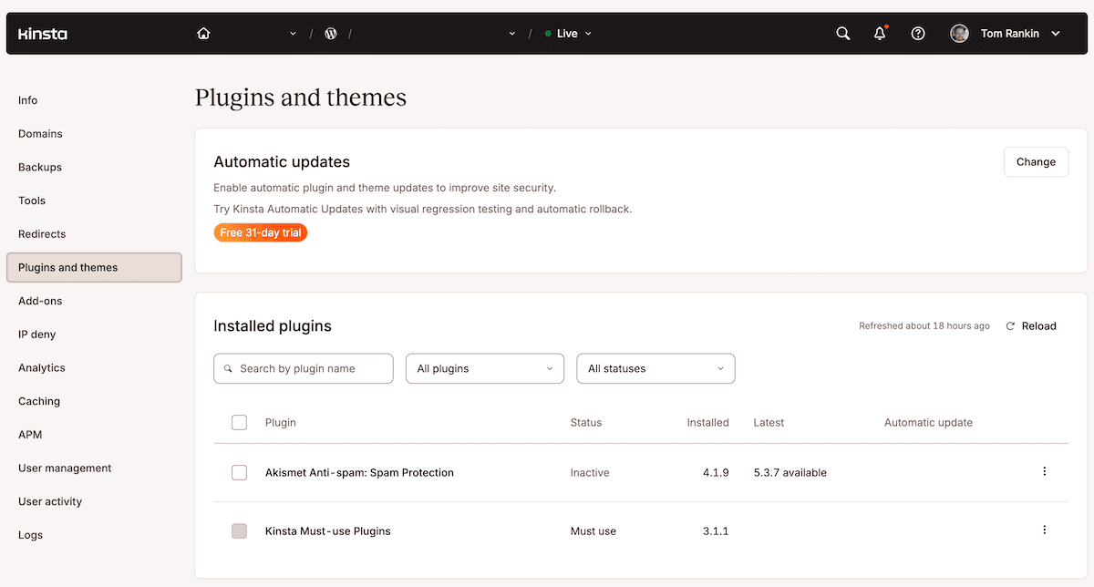Viewport: 1094px width, 587px height.
Task: Click the WordPress logo icon
Action: tap(331, 34)
